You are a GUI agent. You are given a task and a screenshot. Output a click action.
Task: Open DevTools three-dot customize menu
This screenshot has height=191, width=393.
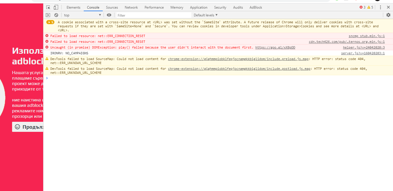point(381,7)
